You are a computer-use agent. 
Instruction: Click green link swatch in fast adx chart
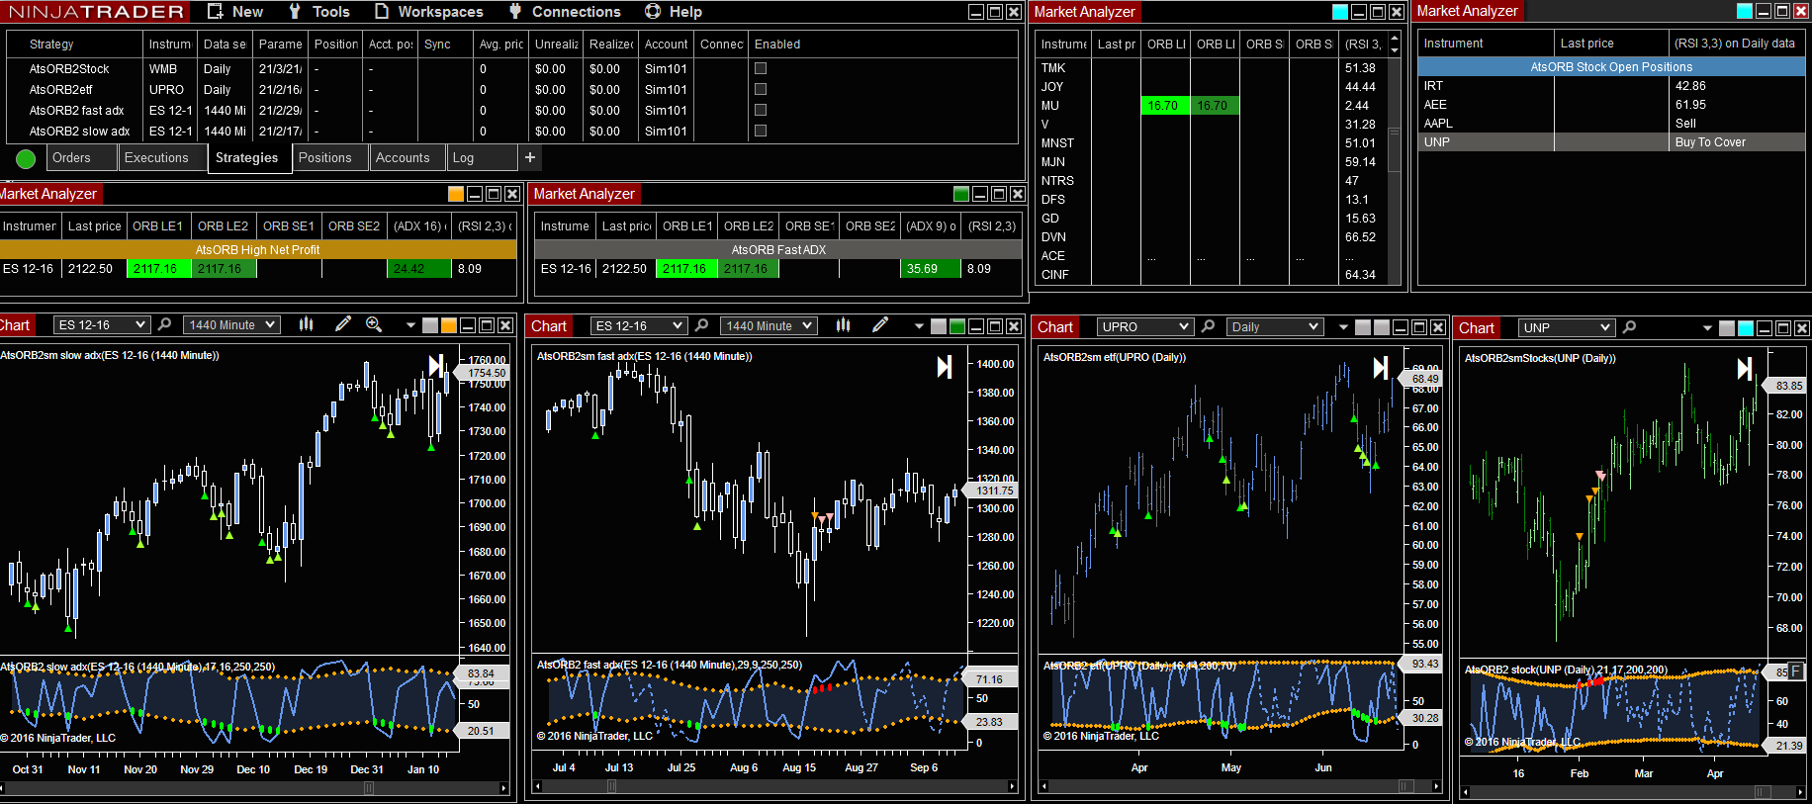957,326
